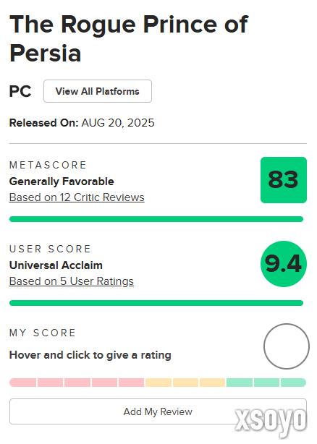
Task: Select the second red rating segment
Action: [50, 383]
